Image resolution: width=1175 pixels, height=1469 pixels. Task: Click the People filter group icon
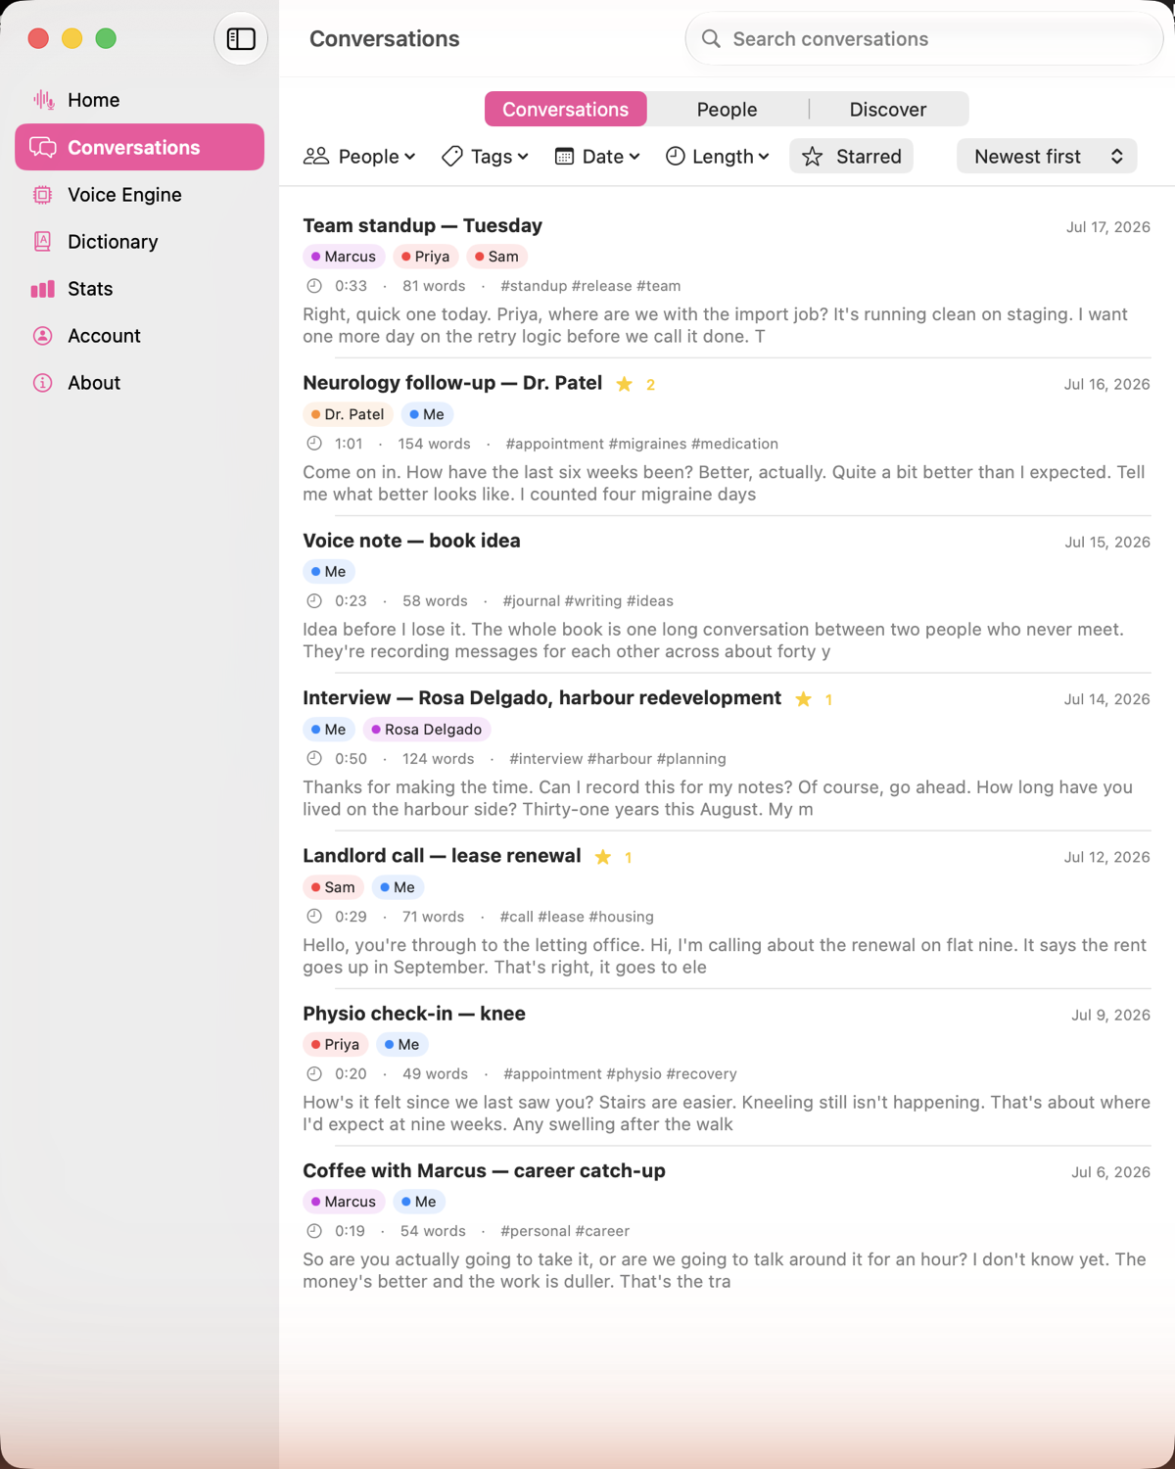316,157
